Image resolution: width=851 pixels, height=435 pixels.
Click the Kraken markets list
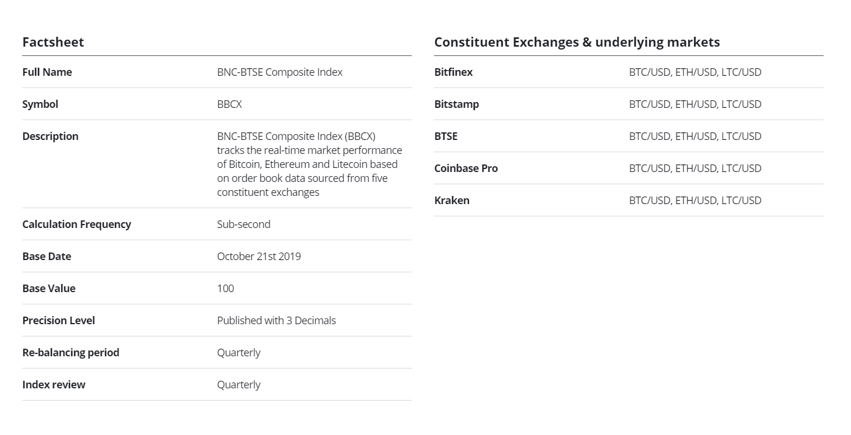(695, 201)
